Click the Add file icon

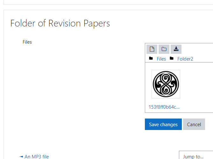pos(152,49)
